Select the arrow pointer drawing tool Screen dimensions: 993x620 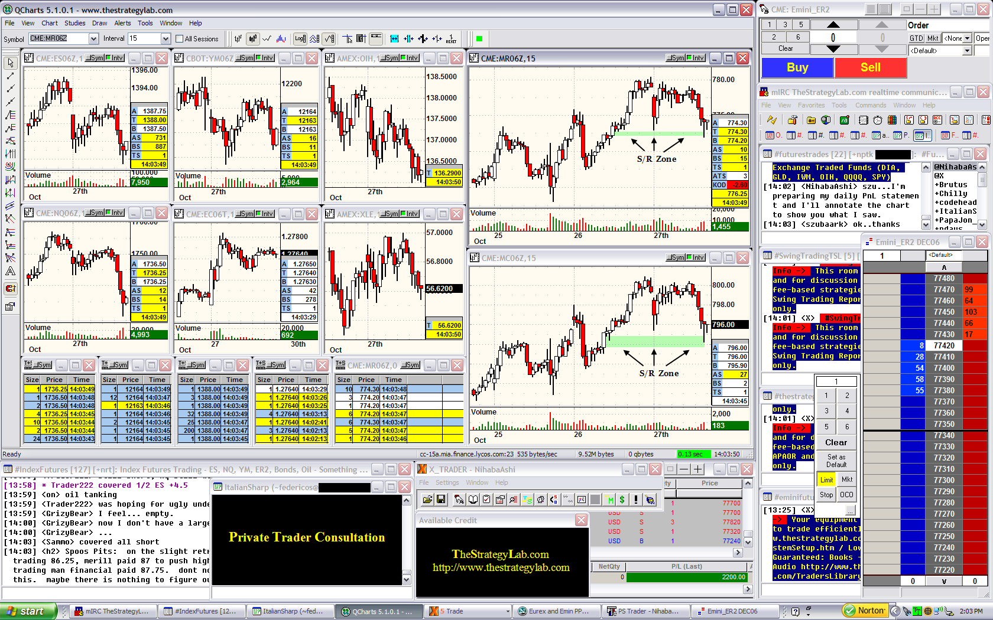point(10,63)
